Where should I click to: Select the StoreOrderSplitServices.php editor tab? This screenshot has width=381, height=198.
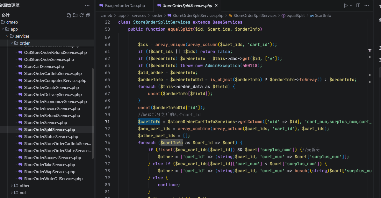187,6
